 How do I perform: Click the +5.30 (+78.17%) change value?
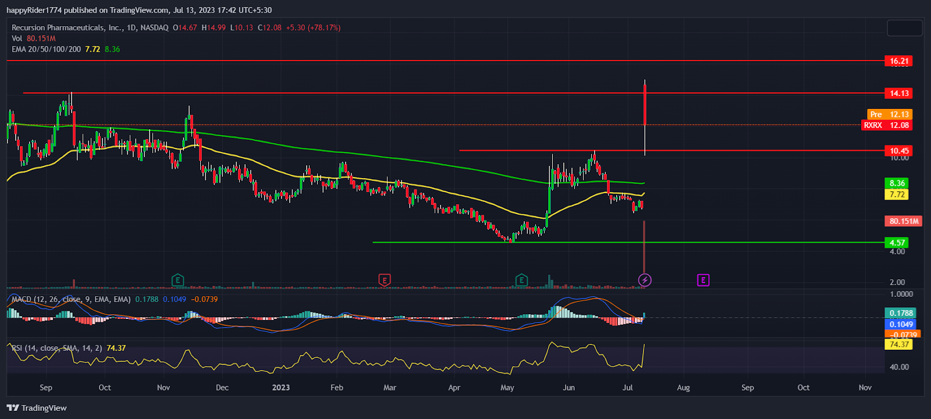point(313,27)
